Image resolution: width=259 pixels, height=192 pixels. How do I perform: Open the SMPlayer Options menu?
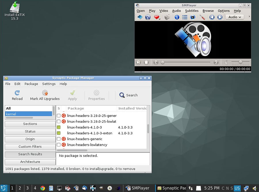[224, 11]
